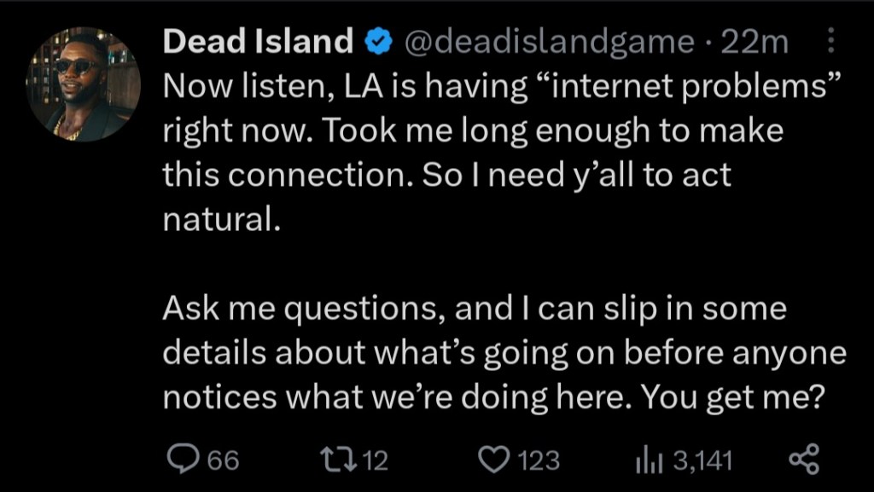Screen dimensions: 874x492
Task: Open the @deadislandgame handle link
Action: point(547,42)
